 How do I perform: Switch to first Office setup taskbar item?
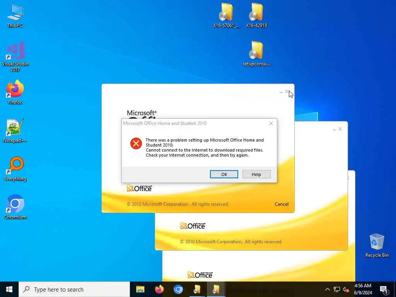click(197, 289)
